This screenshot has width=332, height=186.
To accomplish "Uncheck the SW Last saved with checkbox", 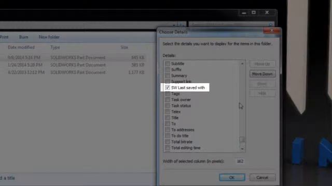I will coord(168,87).
